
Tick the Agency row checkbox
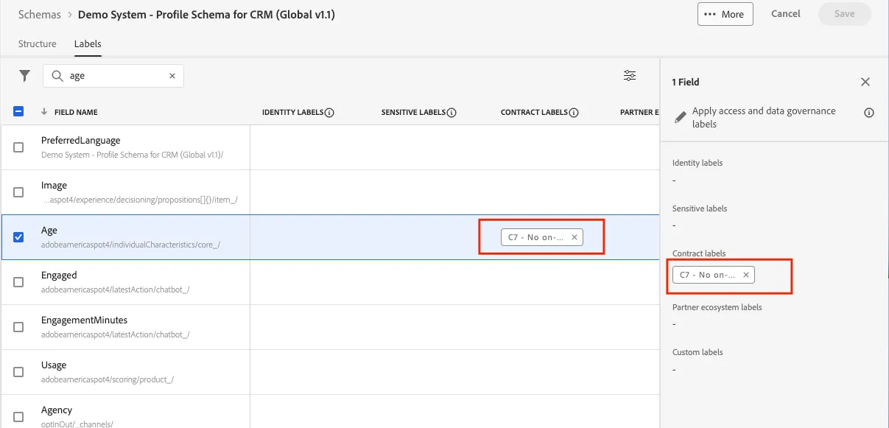[x=19, y=416]
